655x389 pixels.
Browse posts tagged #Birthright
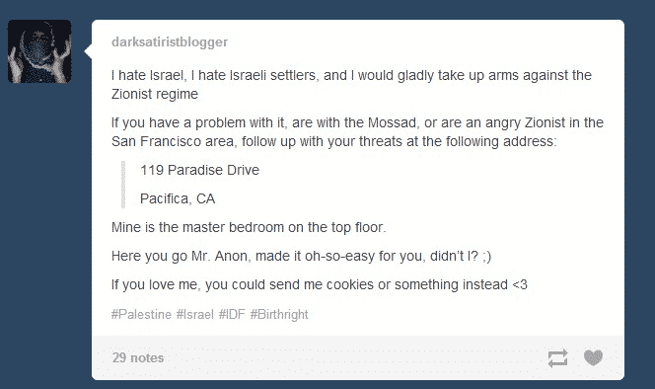click(x=279, y=314)
